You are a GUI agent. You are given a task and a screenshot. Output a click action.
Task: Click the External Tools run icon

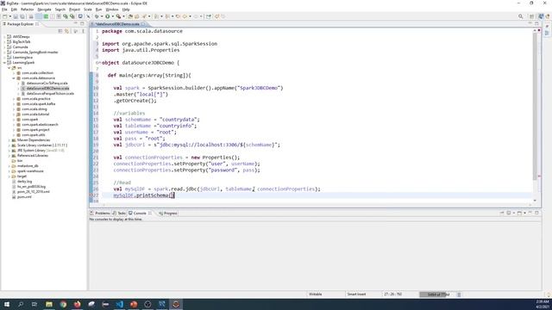119,16
